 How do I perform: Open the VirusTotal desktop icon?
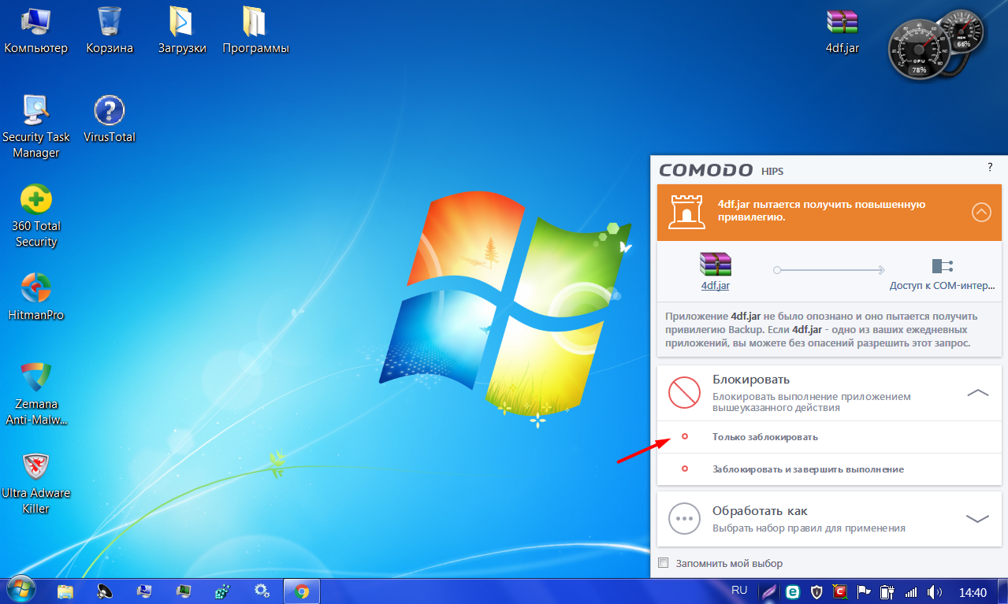[x=110, y=111]
